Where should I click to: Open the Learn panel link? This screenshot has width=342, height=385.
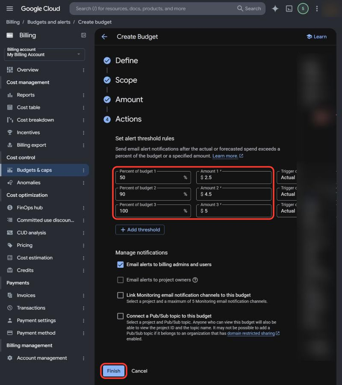coord(316,37)
